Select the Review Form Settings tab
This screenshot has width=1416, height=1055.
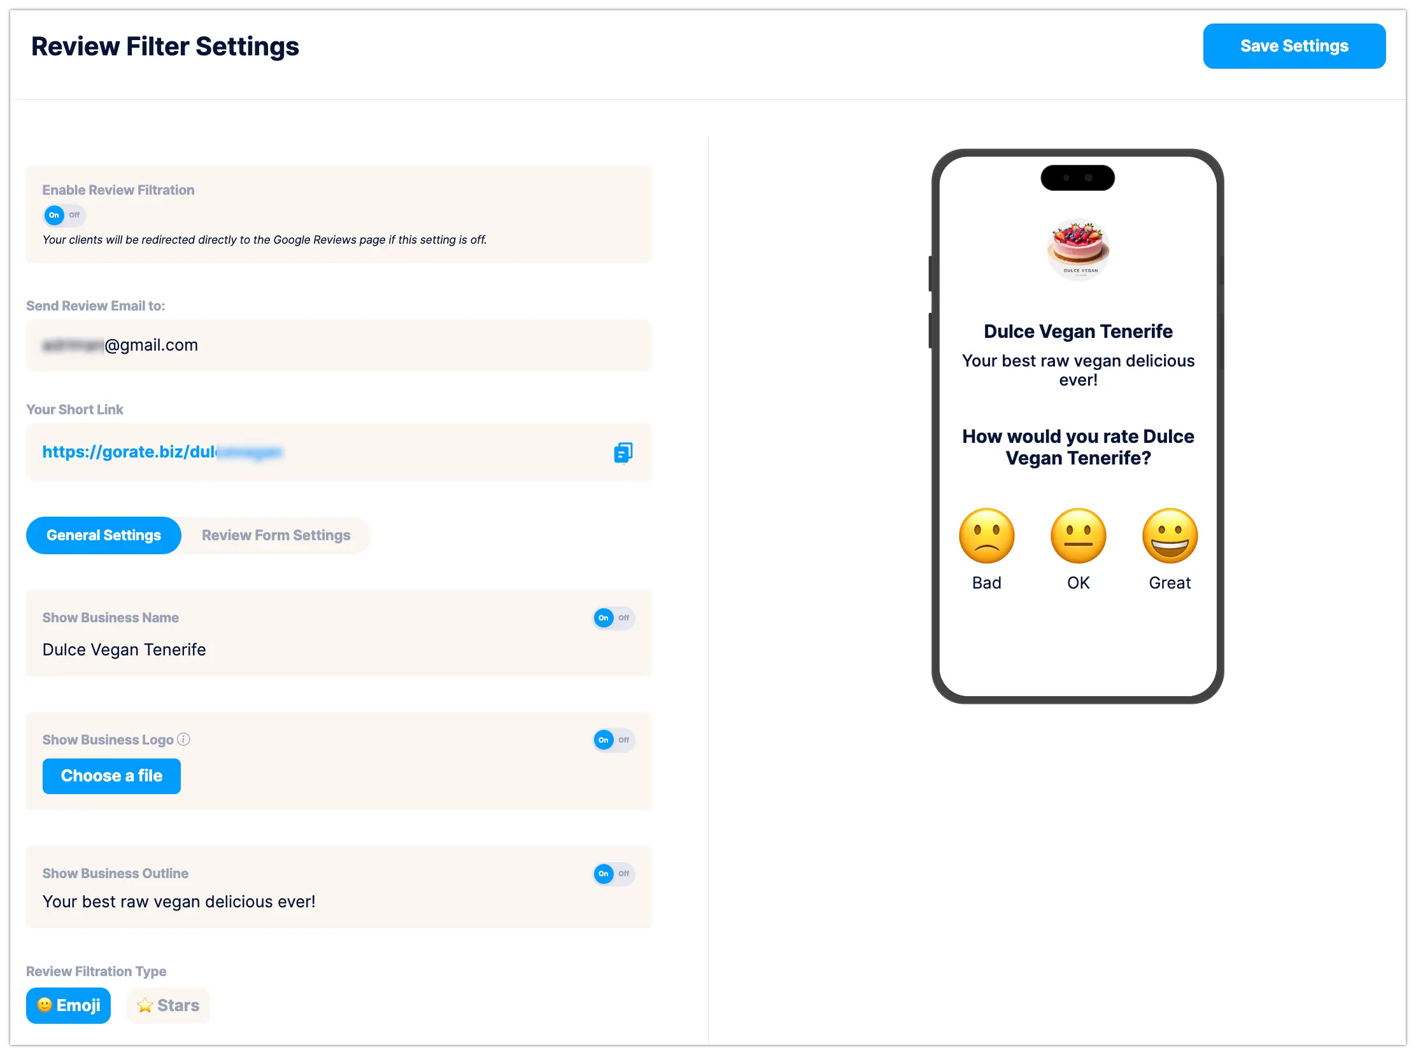pyautogui.click(x=275, y=535)
